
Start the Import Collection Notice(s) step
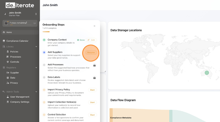[92, 102]
